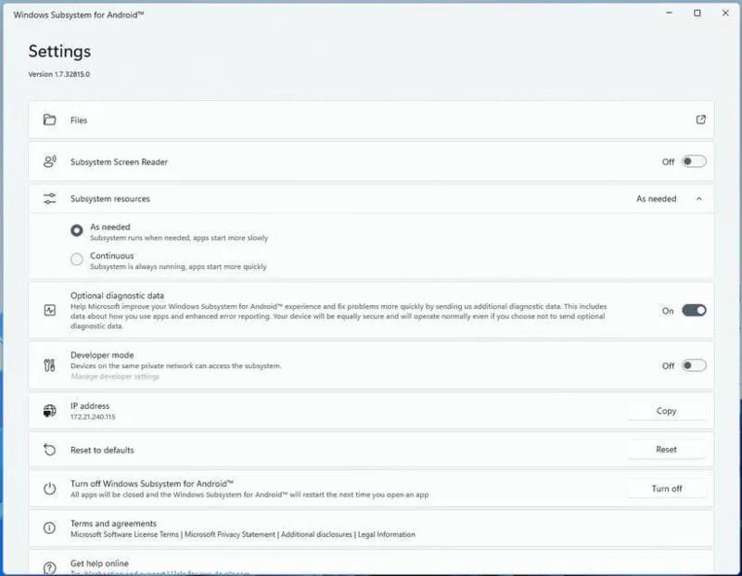The height and width of the screenshot is (576, 742).
Task: Collapse the Subsystem resources section chevron
Action: pos(699,198)
